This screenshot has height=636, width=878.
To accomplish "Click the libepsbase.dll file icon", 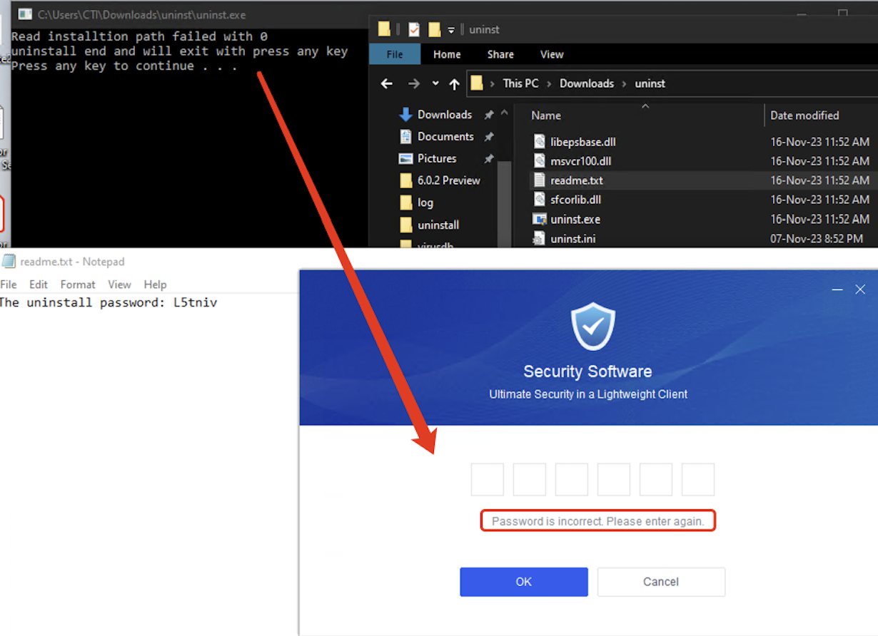I will (x=540, y=142).
